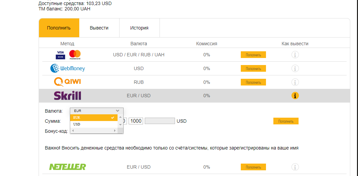The image size is (358, 176).
Task: Click the info icon in WebMoney row
Action: point(295,68)
